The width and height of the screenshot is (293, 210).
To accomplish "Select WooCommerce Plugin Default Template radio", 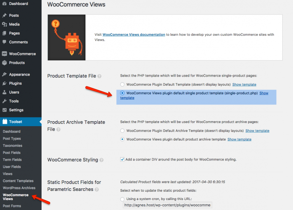I will point(122,84).
